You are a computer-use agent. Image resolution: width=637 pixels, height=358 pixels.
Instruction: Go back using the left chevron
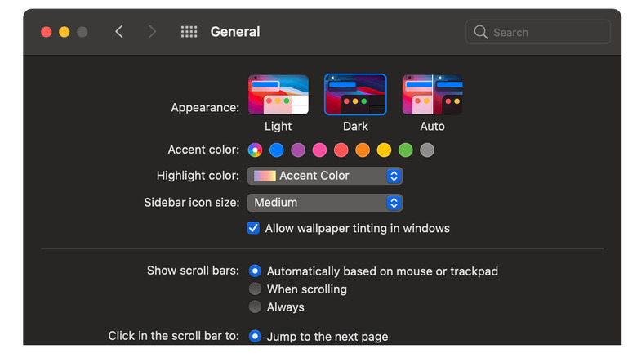119,32
